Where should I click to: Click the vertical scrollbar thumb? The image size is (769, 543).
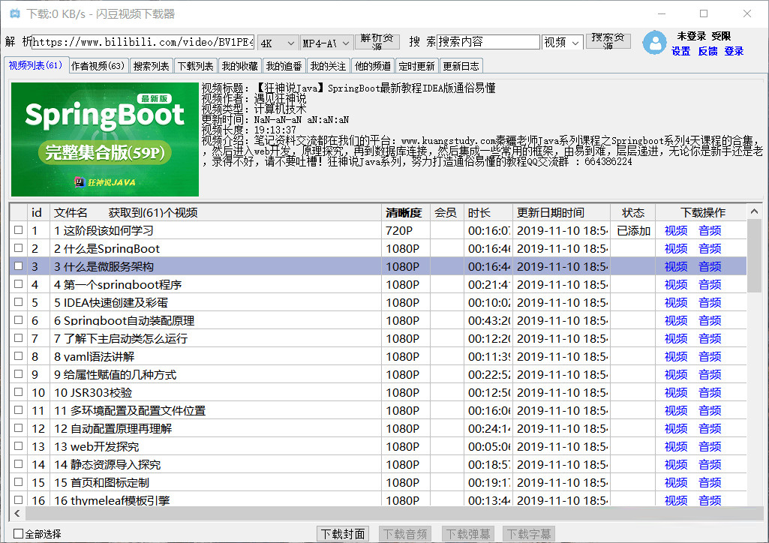(754, 256)
